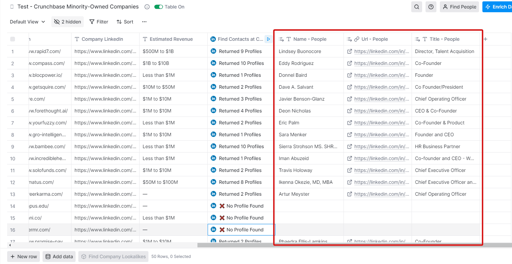Click the document icon before table title
The height and width of the screenshot is (264, 512).
pos(12,7)
